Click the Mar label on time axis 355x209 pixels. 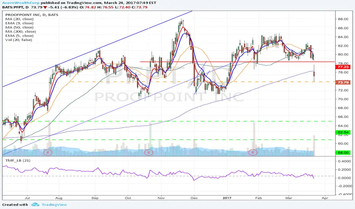(289, 198)
